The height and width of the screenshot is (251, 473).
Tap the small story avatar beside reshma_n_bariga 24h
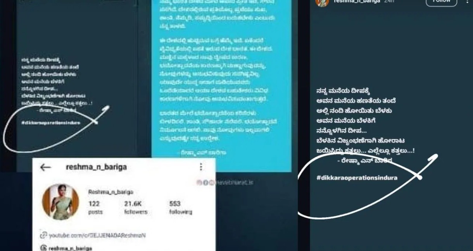click(x=322, y=2)
